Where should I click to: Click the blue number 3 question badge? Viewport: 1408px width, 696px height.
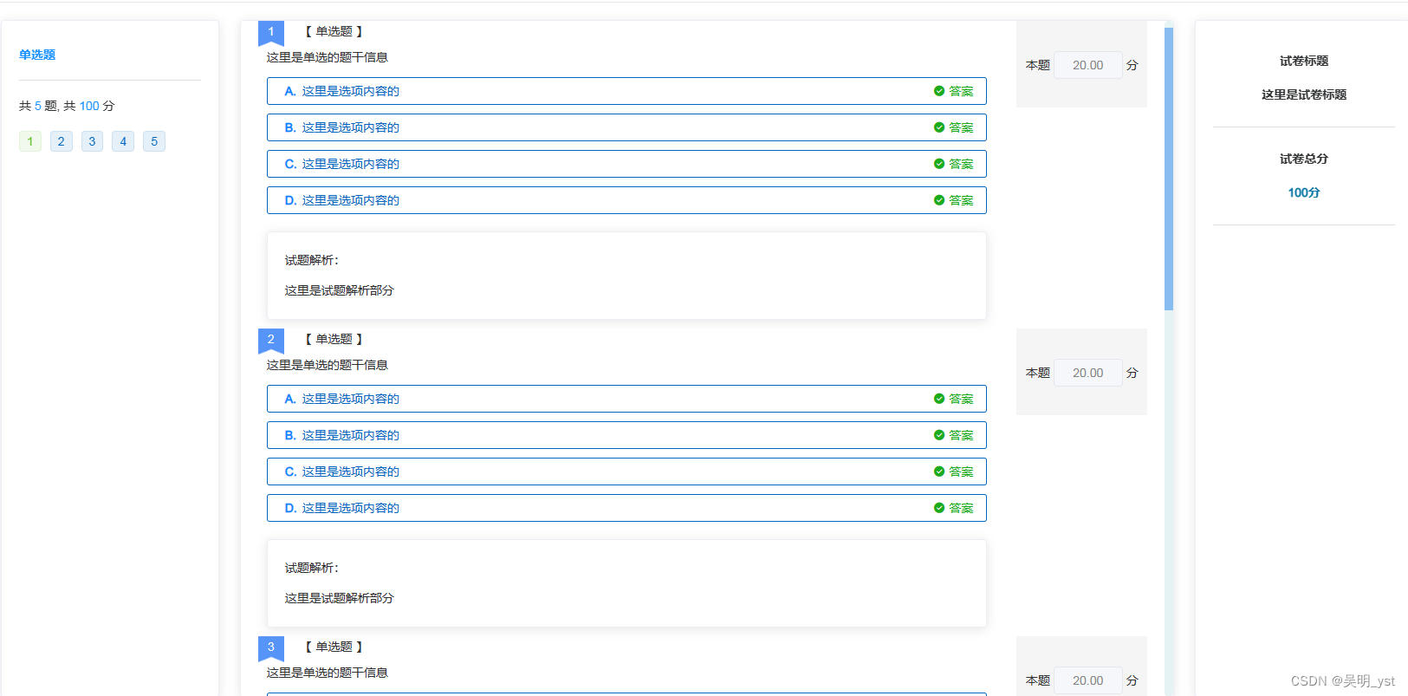point(271,648)
